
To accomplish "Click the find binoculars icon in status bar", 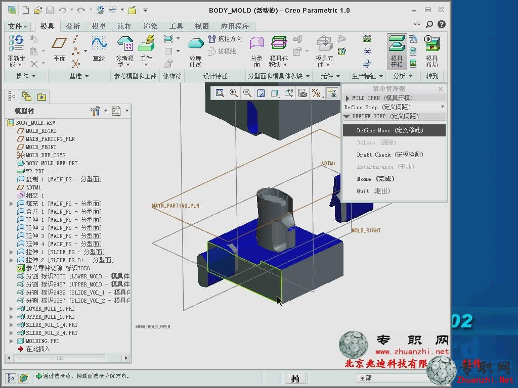I will [x=295, y=378].
